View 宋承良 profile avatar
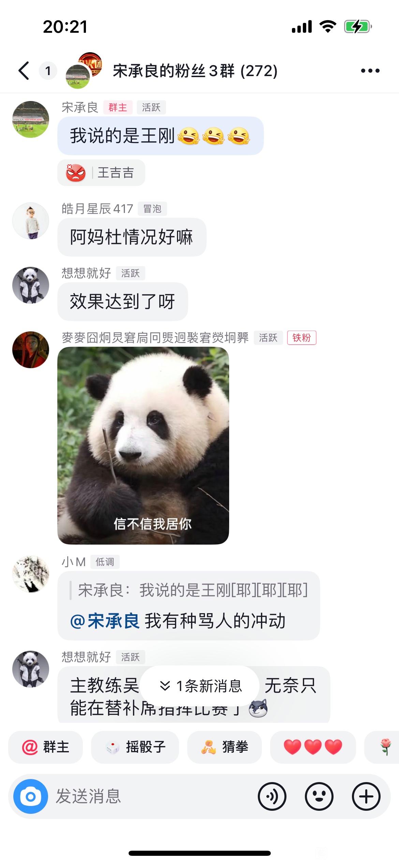 [31, 119]
